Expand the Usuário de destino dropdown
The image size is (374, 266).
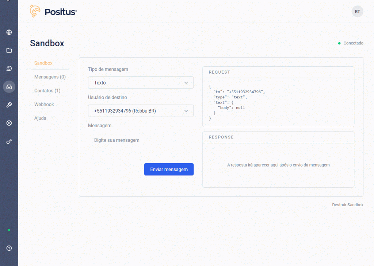141,111
